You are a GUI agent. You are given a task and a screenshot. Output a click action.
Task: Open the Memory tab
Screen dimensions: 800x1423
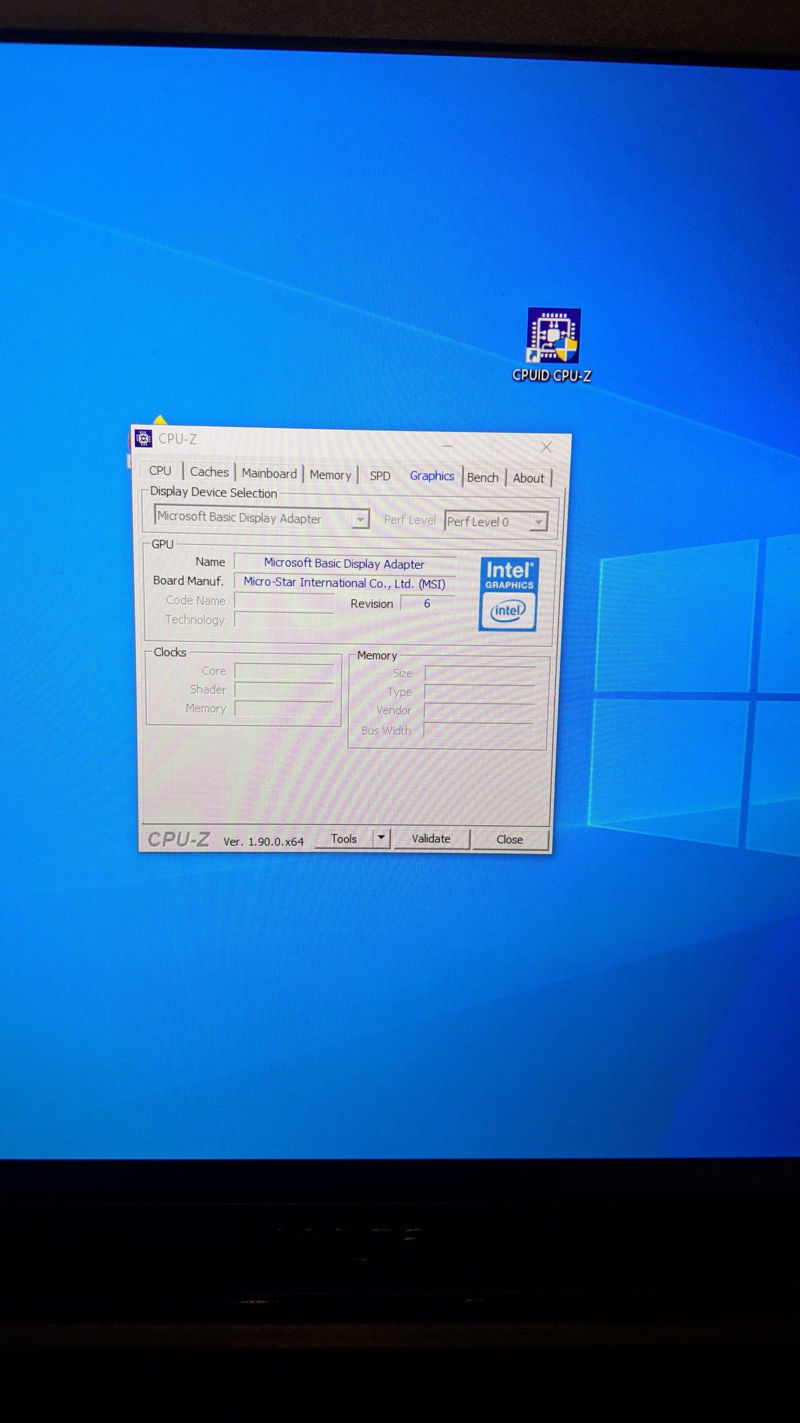(x=330, y=475)
